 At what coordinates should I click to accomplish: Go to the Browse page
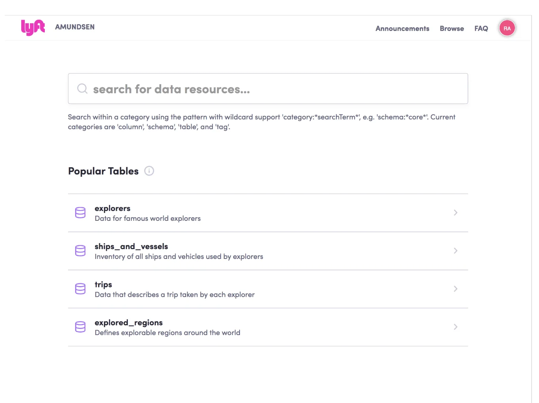click(452, 28)
